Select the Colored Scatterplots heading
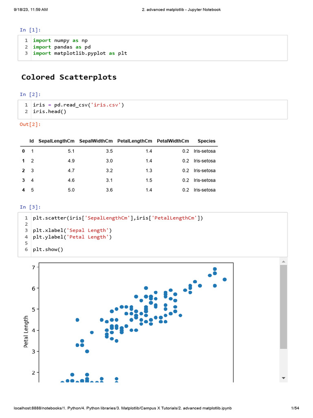313x418 pixels. point(69,77)
